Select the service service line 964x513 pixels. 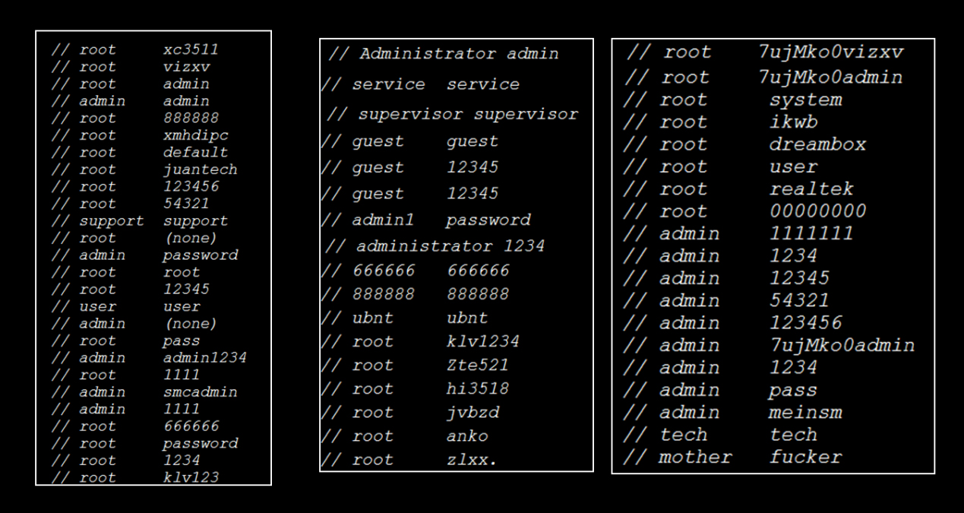(422, 84)
